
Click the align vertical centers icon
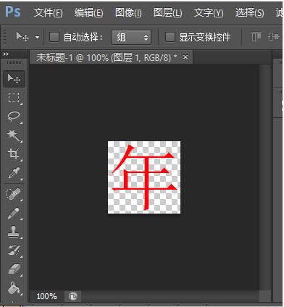tap(273, 37)
